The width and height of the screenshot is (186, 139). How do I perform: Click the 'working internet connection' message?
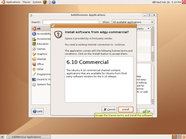(95, 44)
